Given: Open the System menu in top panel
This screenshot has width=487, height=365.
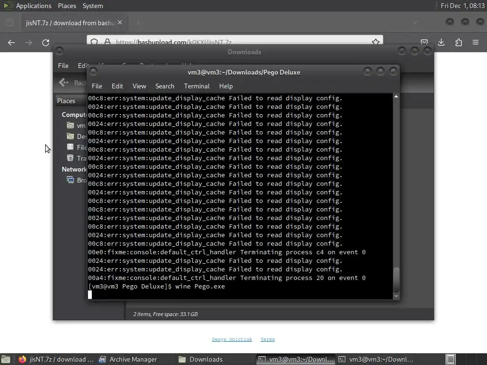Looking at the screenshot, I should tap(93, 6).
